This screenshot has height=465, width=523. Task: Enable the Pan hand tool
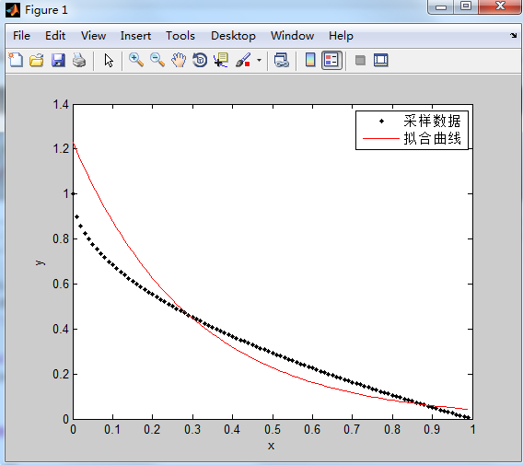click(179, 61)
